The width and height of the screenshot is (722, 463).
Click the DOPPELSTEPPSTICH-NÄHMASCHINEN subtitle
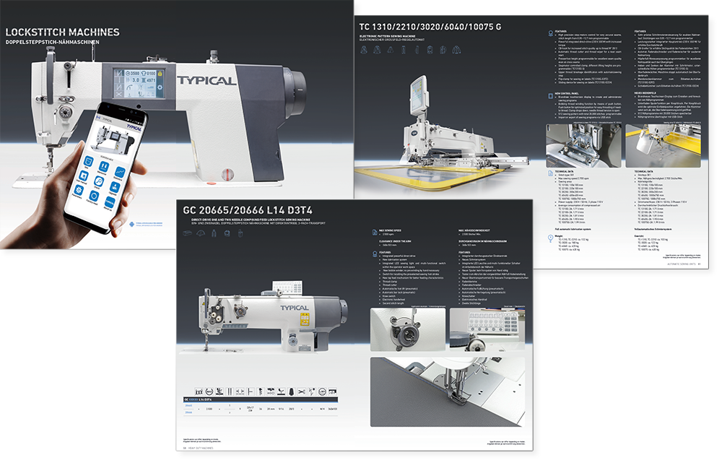pos(52,42)
